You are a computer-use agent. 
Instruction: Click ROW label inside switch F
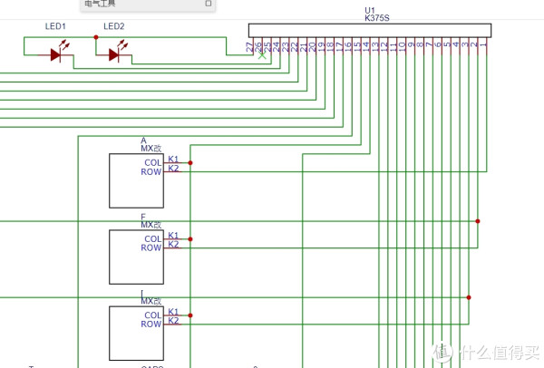point(151,247)
